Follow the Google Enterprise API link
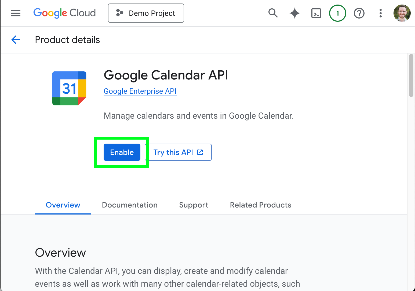This screenshot has width=415, height=291. 140,91
